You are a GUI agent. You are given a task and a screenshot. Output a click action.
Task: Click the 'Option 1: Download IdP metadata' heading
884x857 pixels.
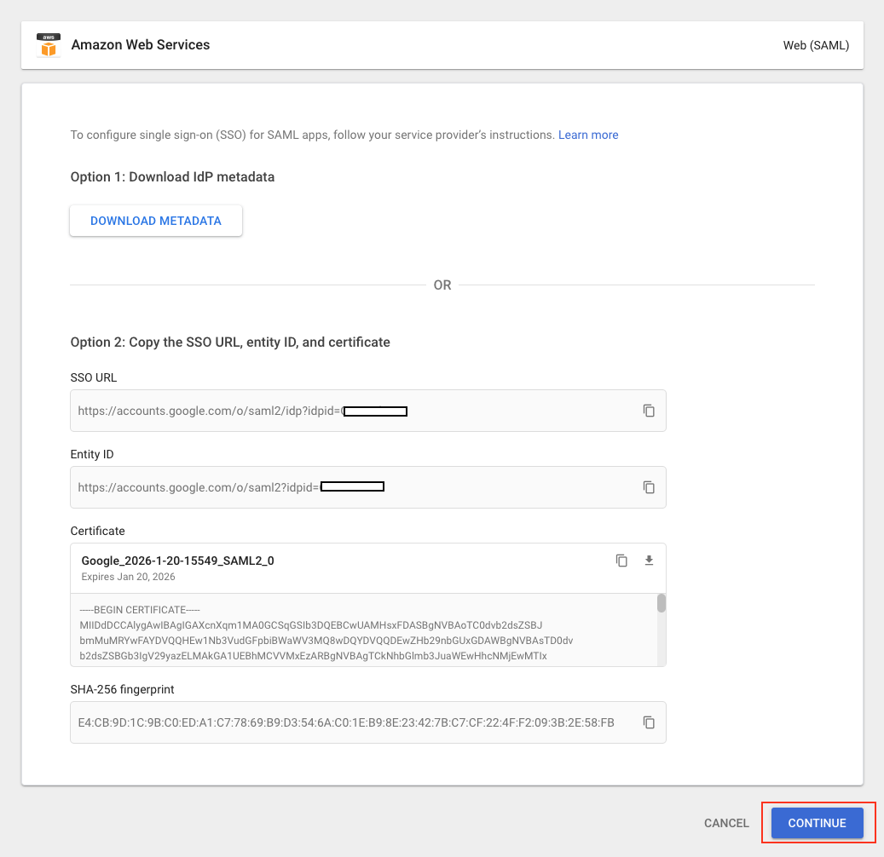tap(172, 177)
